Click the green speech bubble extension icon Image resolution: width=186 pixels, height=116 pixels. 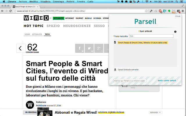[169, 11]
